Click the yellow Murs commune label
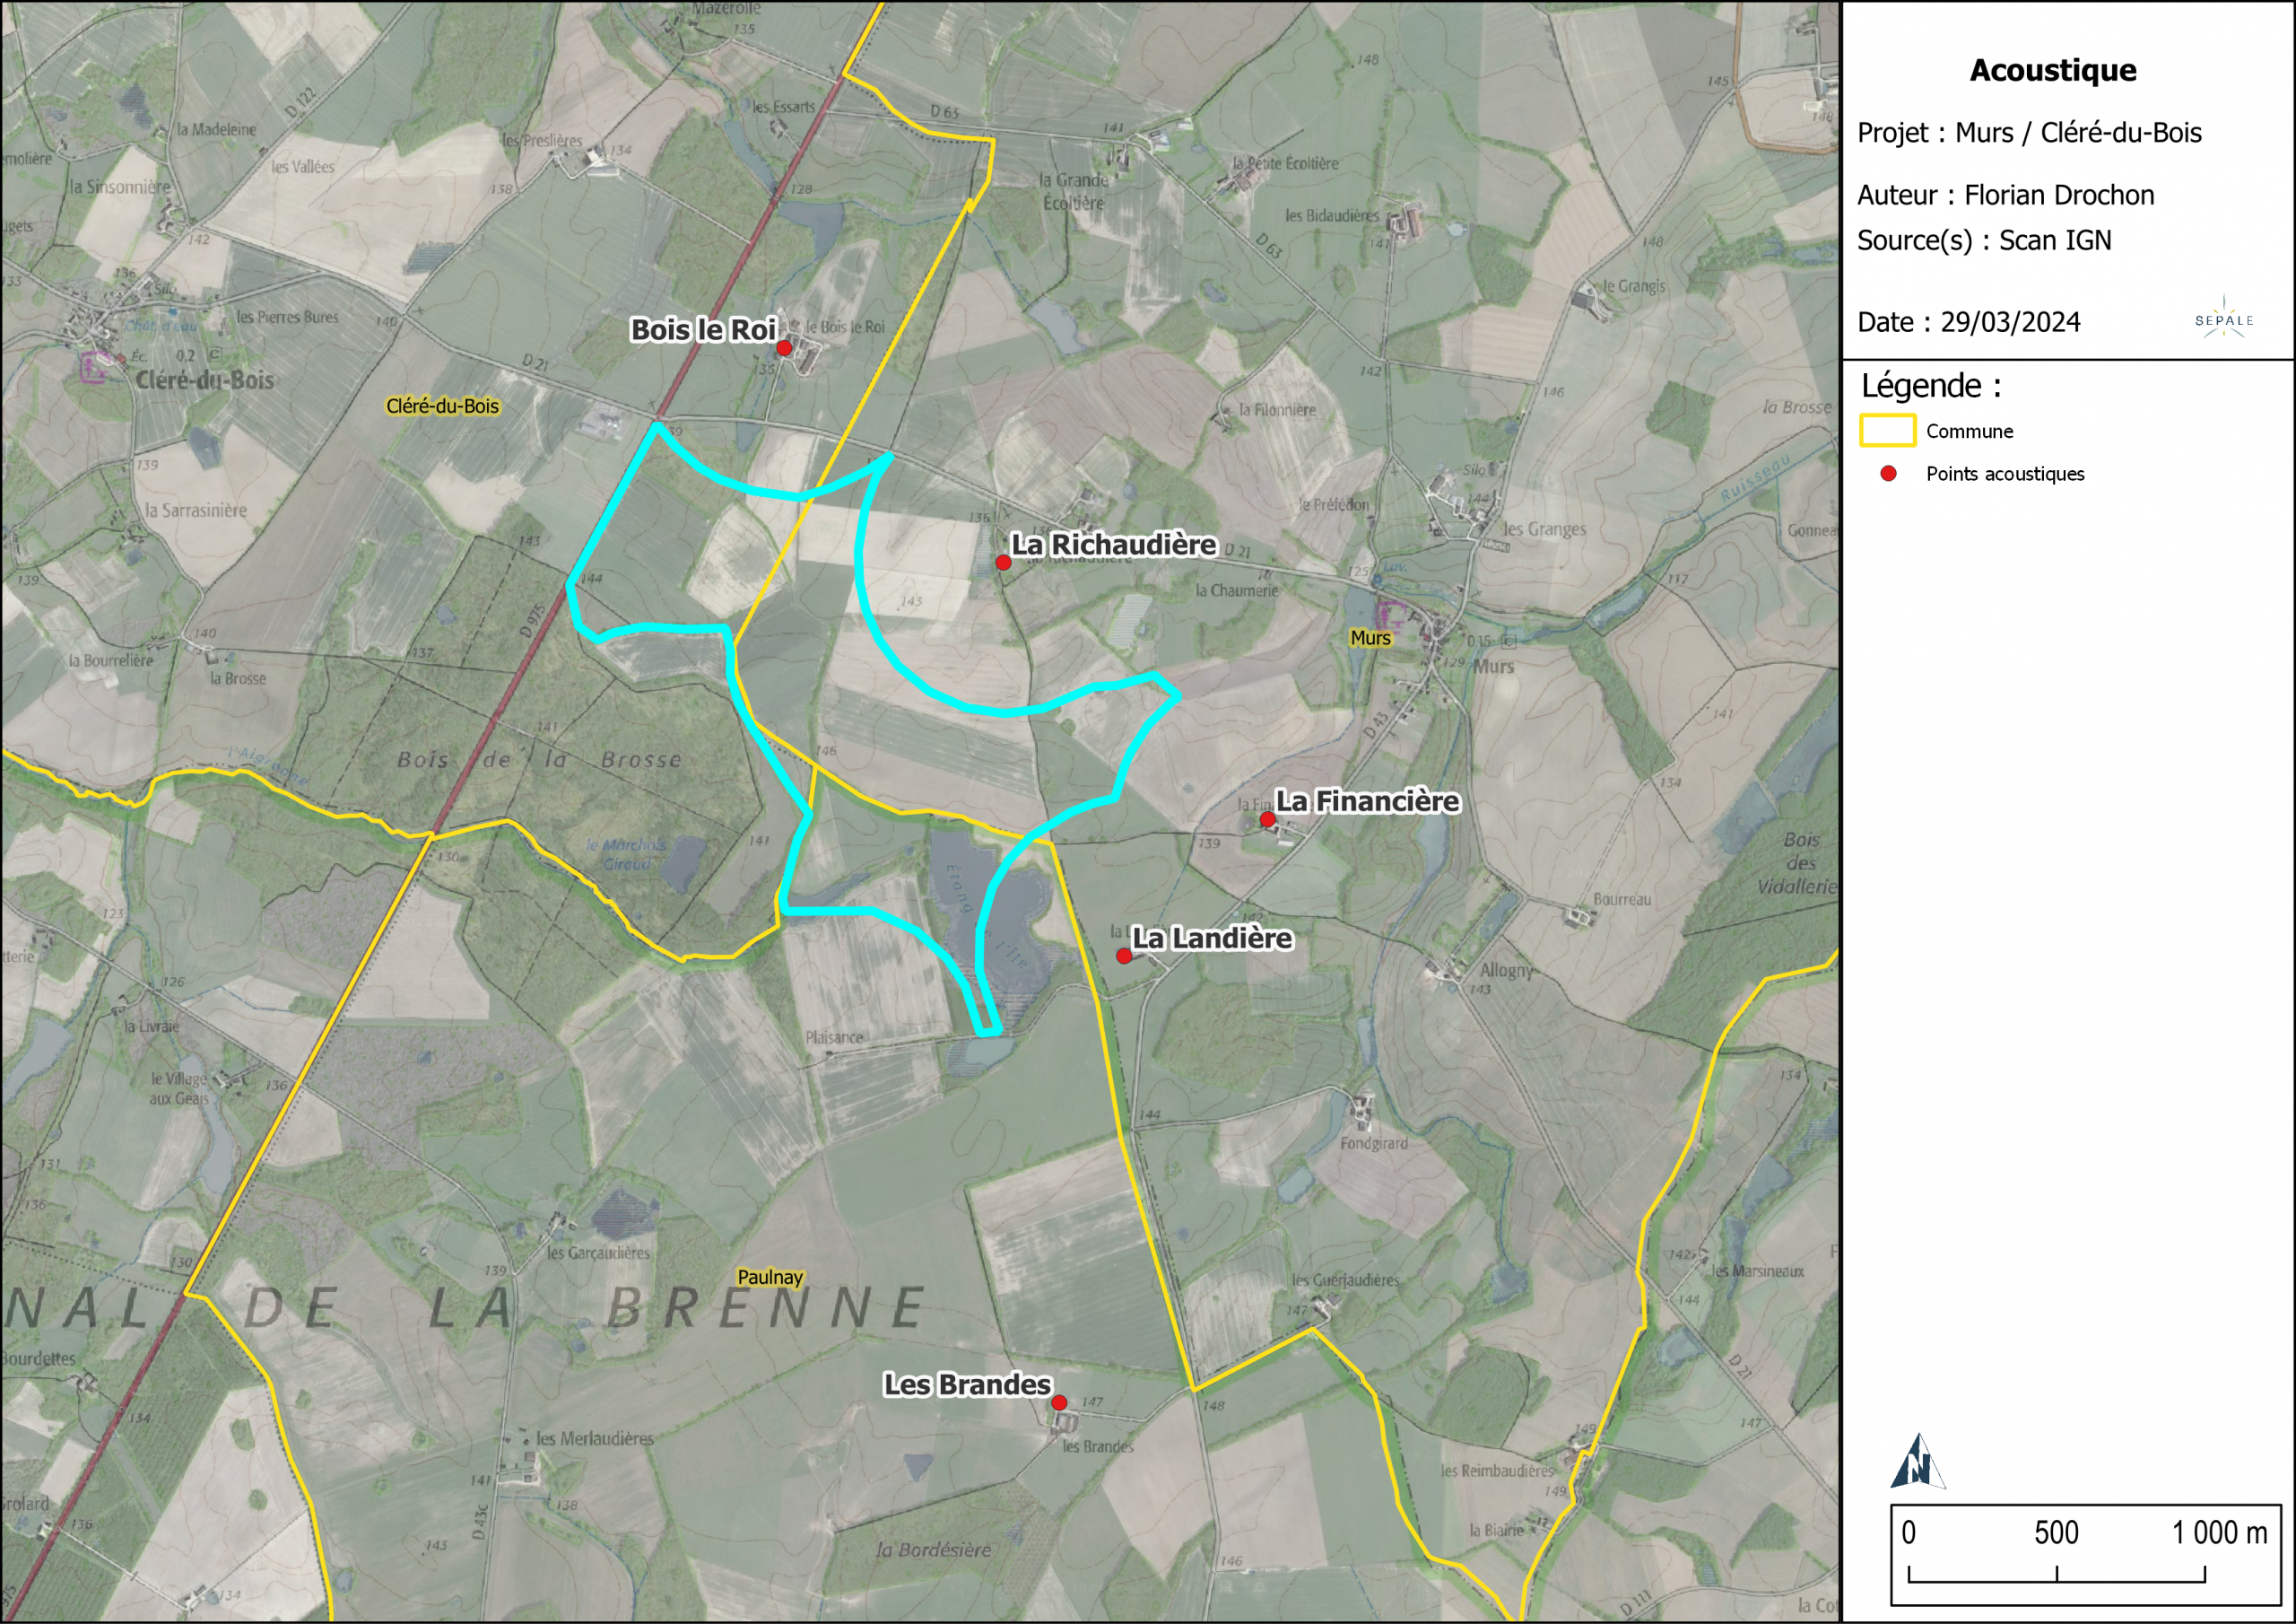Viewport: 2296px width, 1624px height. point(1370,639)
